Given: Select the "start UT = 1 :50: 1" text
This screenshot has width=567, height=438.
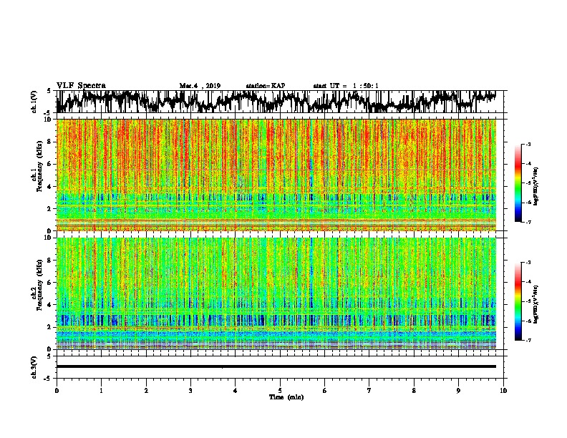Looking at the screenshot, I should coord(346,86).
